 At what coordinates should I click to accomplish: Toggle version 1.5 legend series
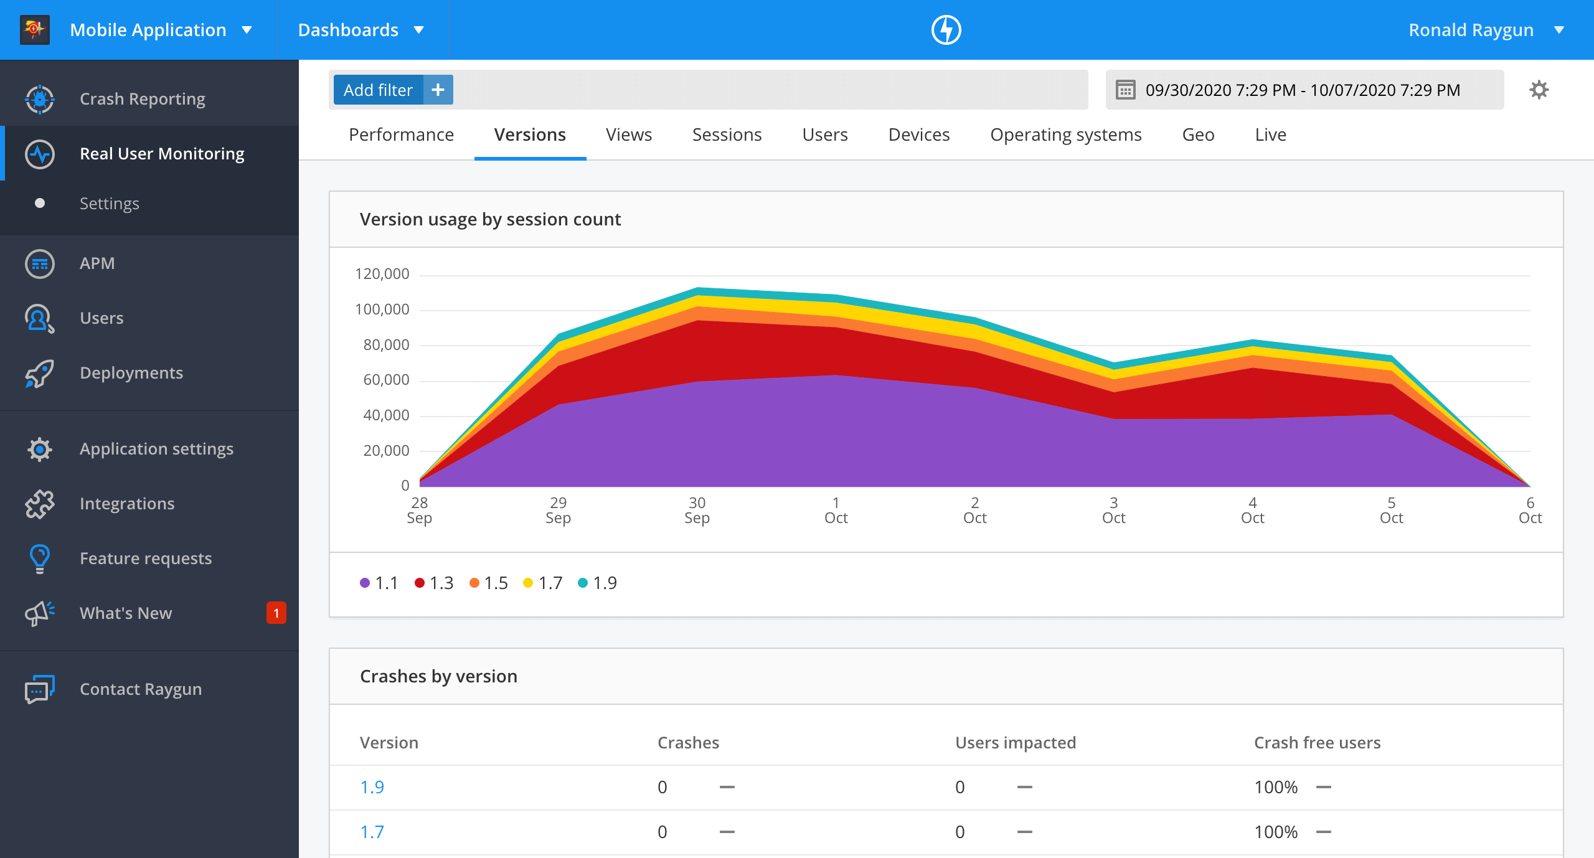pos(488,583)
